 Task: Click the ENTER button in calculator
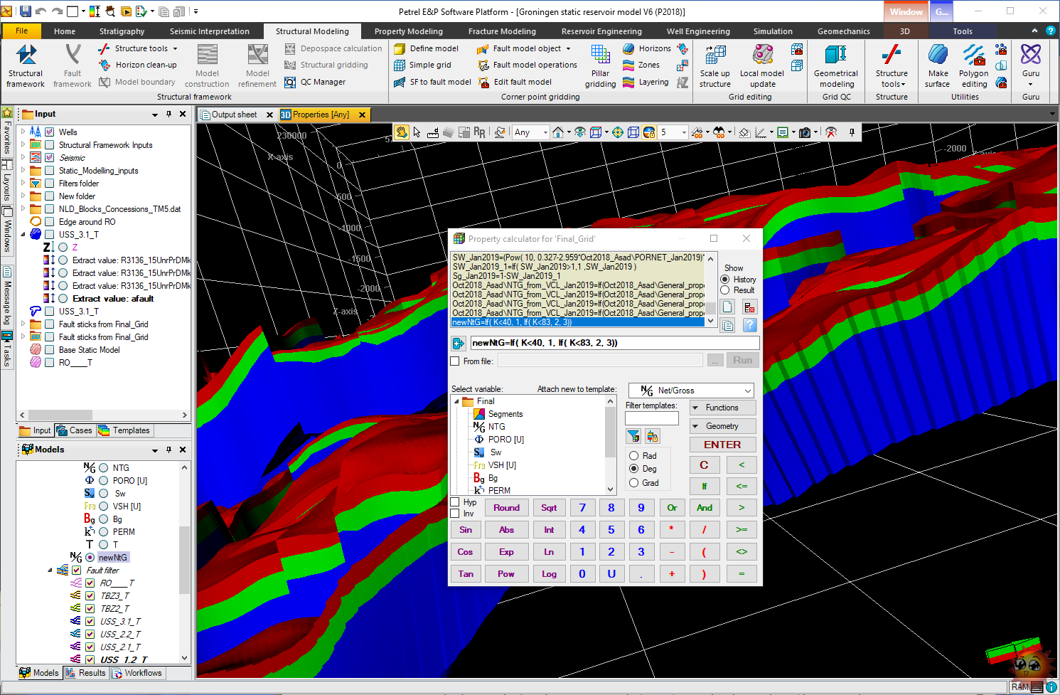(x=723, y=445)
